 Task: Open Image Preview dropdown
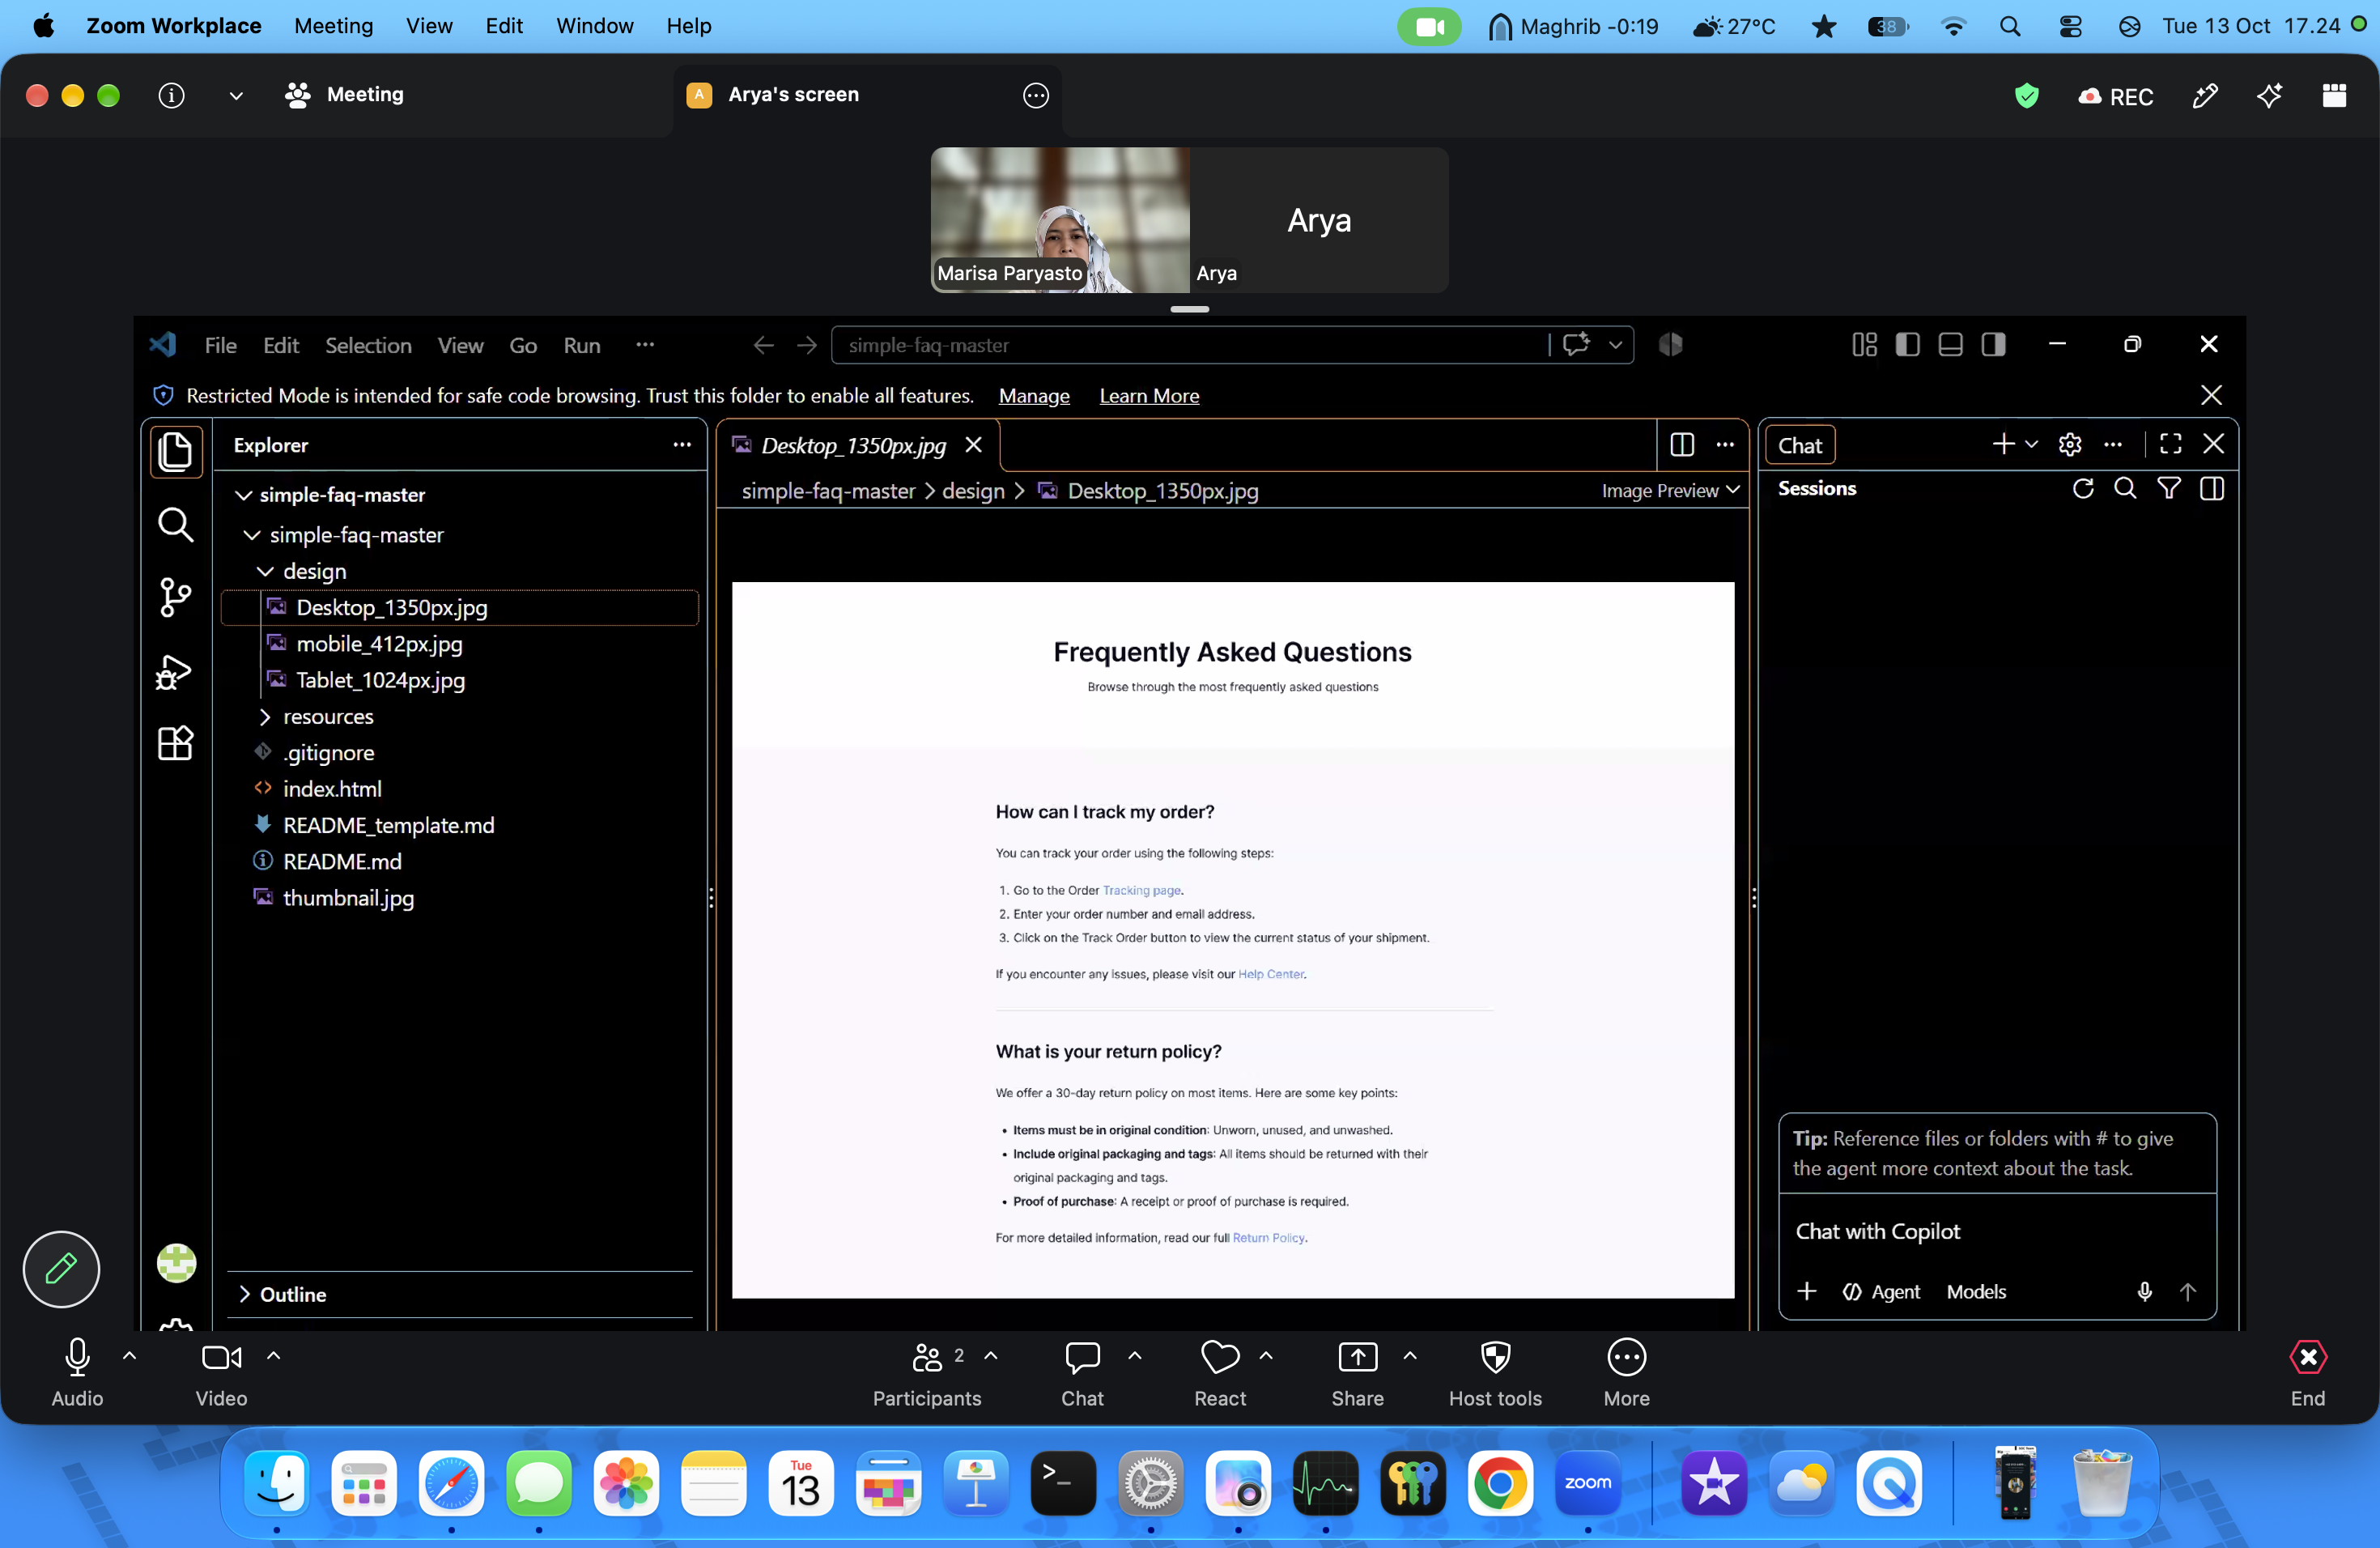point(1670,490)
